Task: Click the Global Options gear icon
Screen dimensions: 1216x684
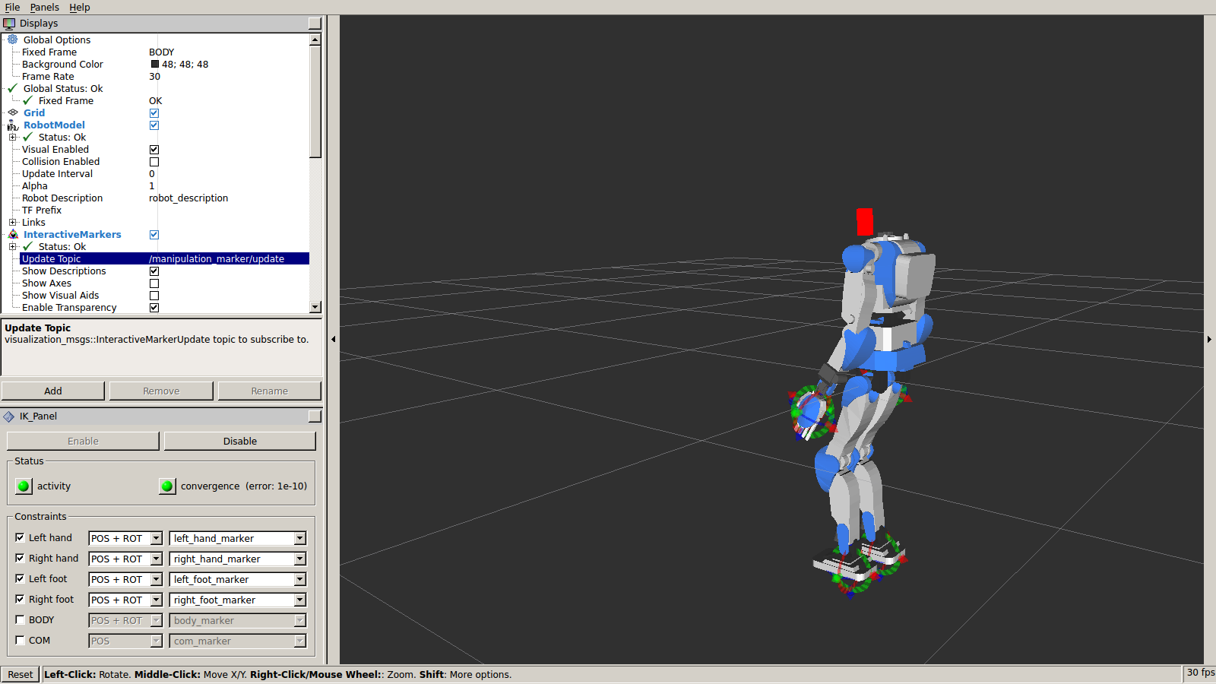Action: click(x=12, y=40)
